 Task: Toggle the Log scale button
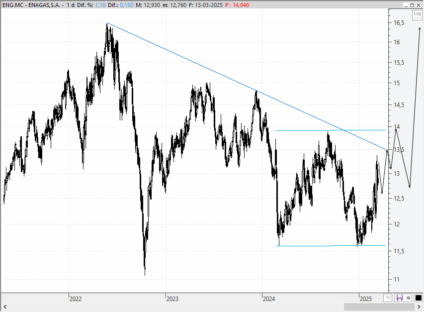point(417,14)
